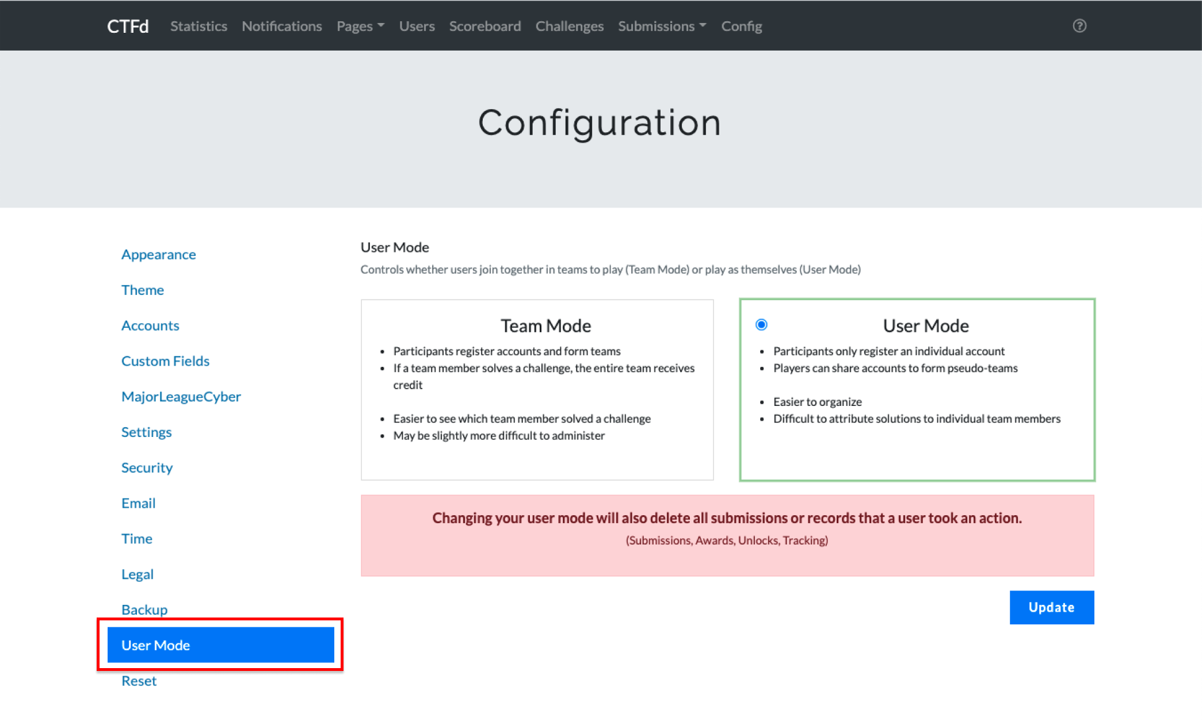Click the Config nav link
Viewport: 1202px width, 721px height.
click(x=741, y=26)
